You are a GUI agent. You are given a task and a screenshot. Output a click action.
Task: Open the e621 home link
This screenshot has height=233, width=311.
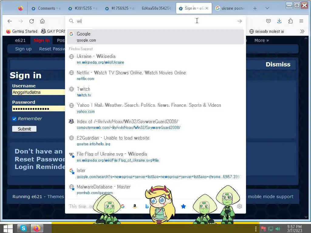tap(20, 40)
